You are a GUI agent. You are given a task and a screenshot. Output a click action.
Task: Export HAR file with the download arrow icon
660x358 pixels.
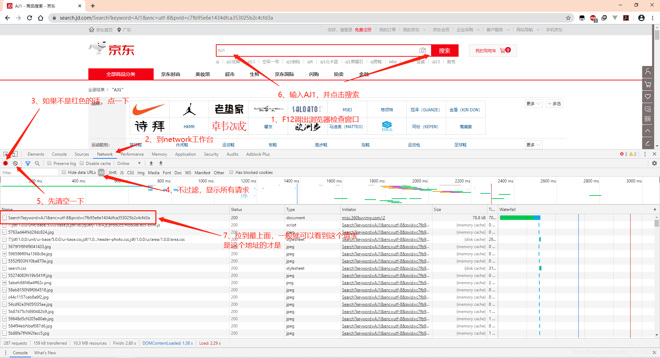pos(161,163)
